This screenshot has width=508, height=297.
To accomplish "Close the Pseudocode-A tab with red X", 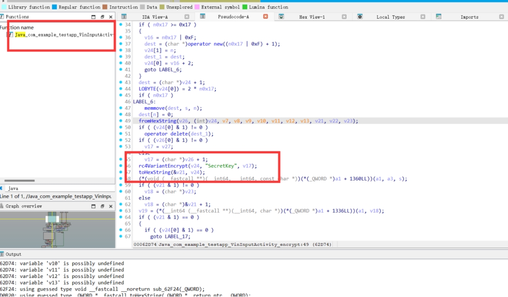I will (x=265, y=16).
